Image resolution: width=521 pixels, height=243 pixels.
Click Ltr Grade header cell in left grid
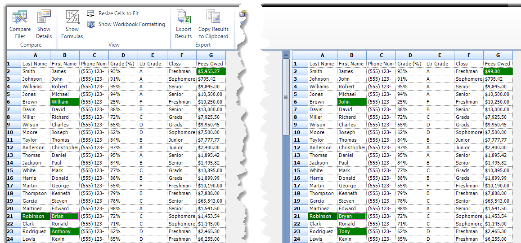[153, 64]
